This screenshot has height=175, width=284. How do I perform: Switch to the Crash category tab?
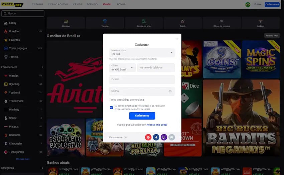click(182, 23)
